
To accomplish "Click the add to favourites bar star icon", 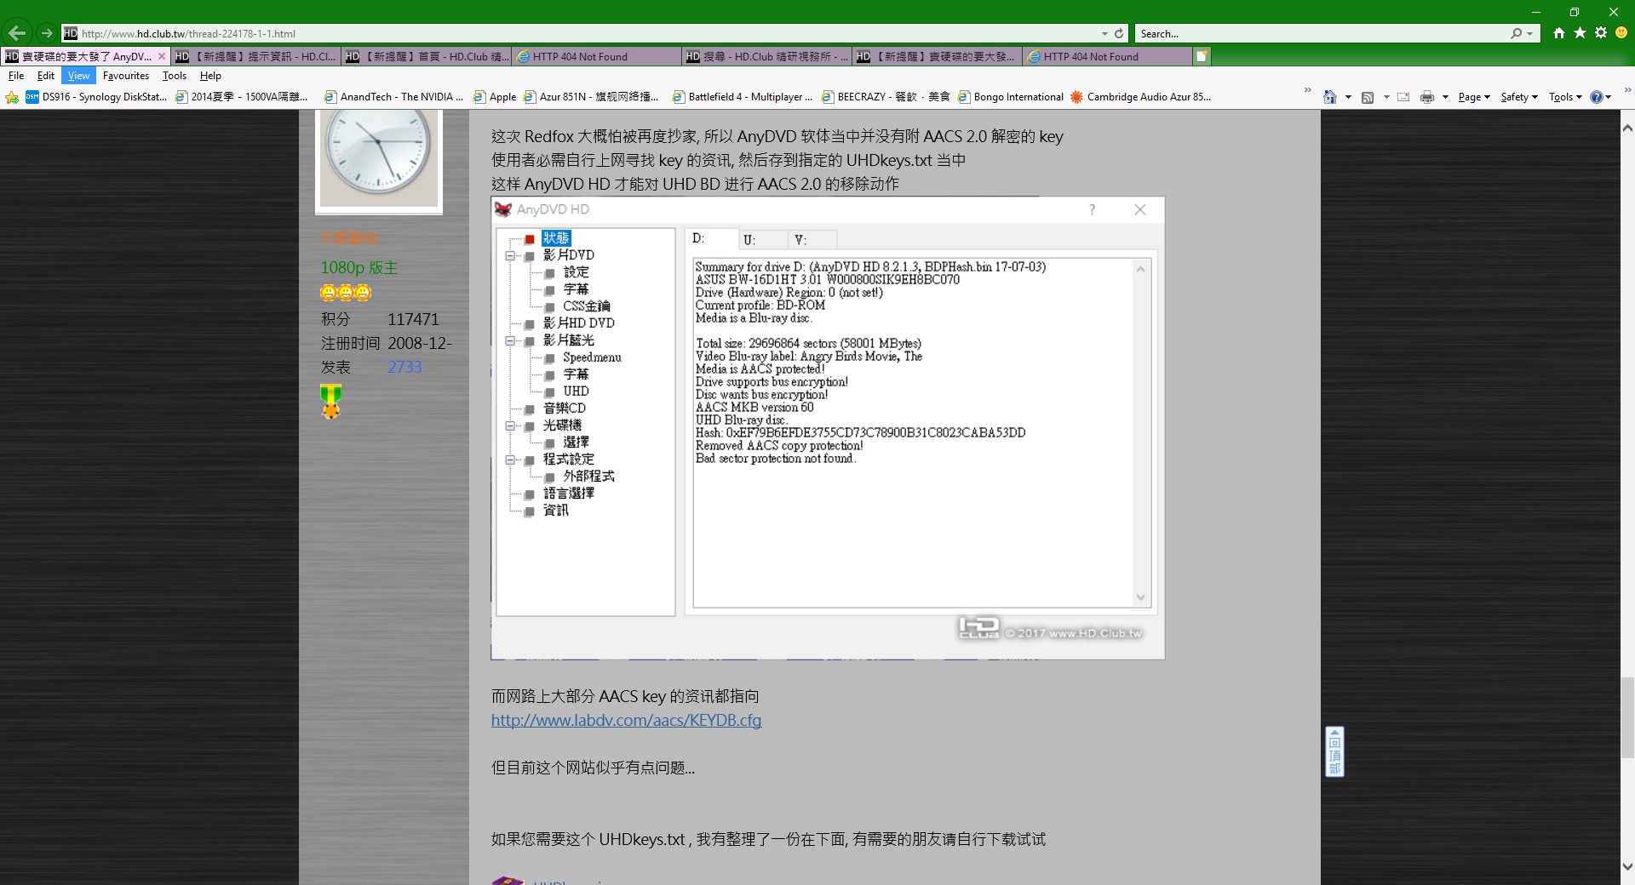I will pyautogui.click(x=12, y=97).
